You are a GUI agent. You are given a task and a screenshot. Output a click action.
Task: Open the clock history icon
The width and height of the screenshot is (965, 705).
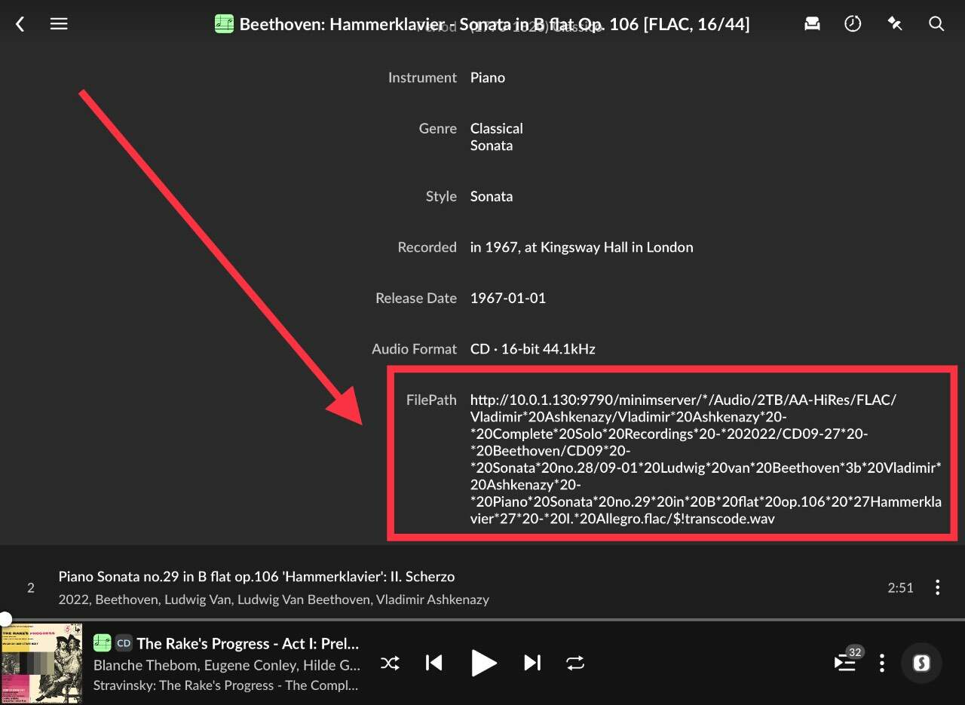coord(853,24)
